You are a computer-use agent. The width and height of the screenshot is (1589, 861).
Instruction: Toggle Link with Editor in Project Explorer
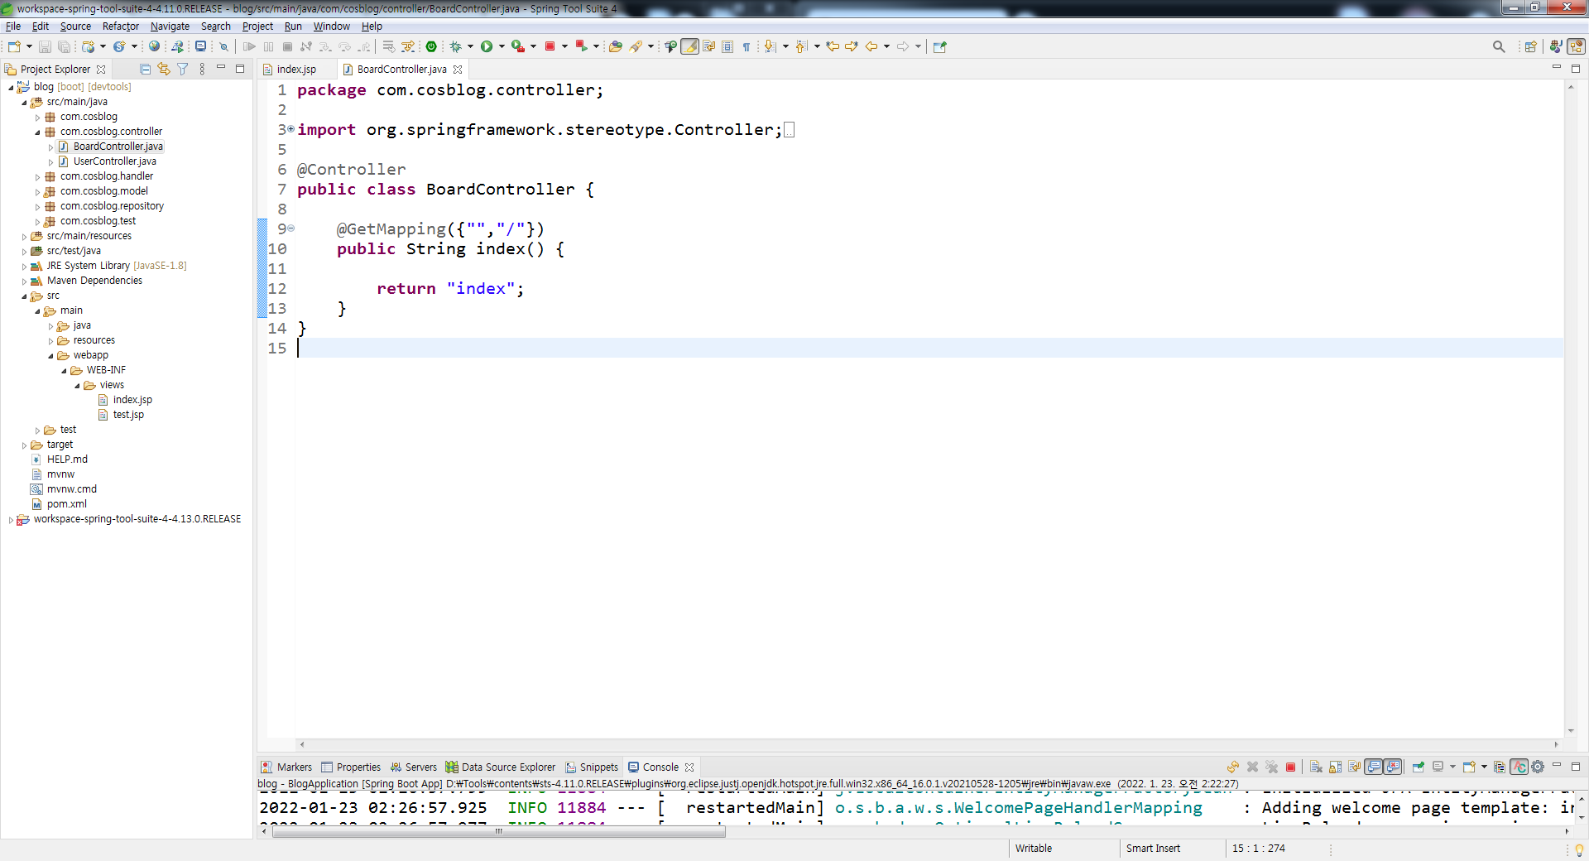164,69
